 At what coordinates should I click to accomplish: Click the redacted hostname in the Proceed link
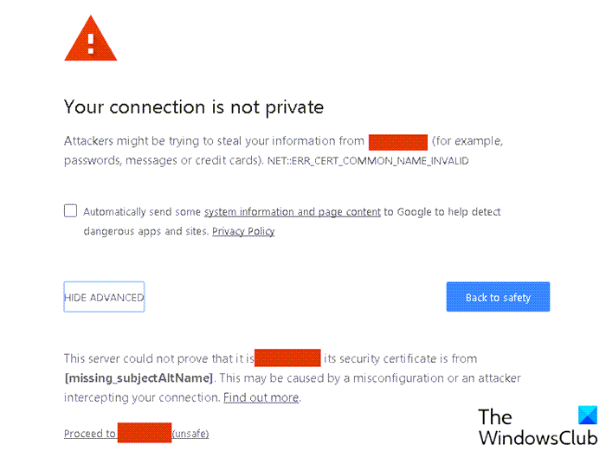(144, 433)
